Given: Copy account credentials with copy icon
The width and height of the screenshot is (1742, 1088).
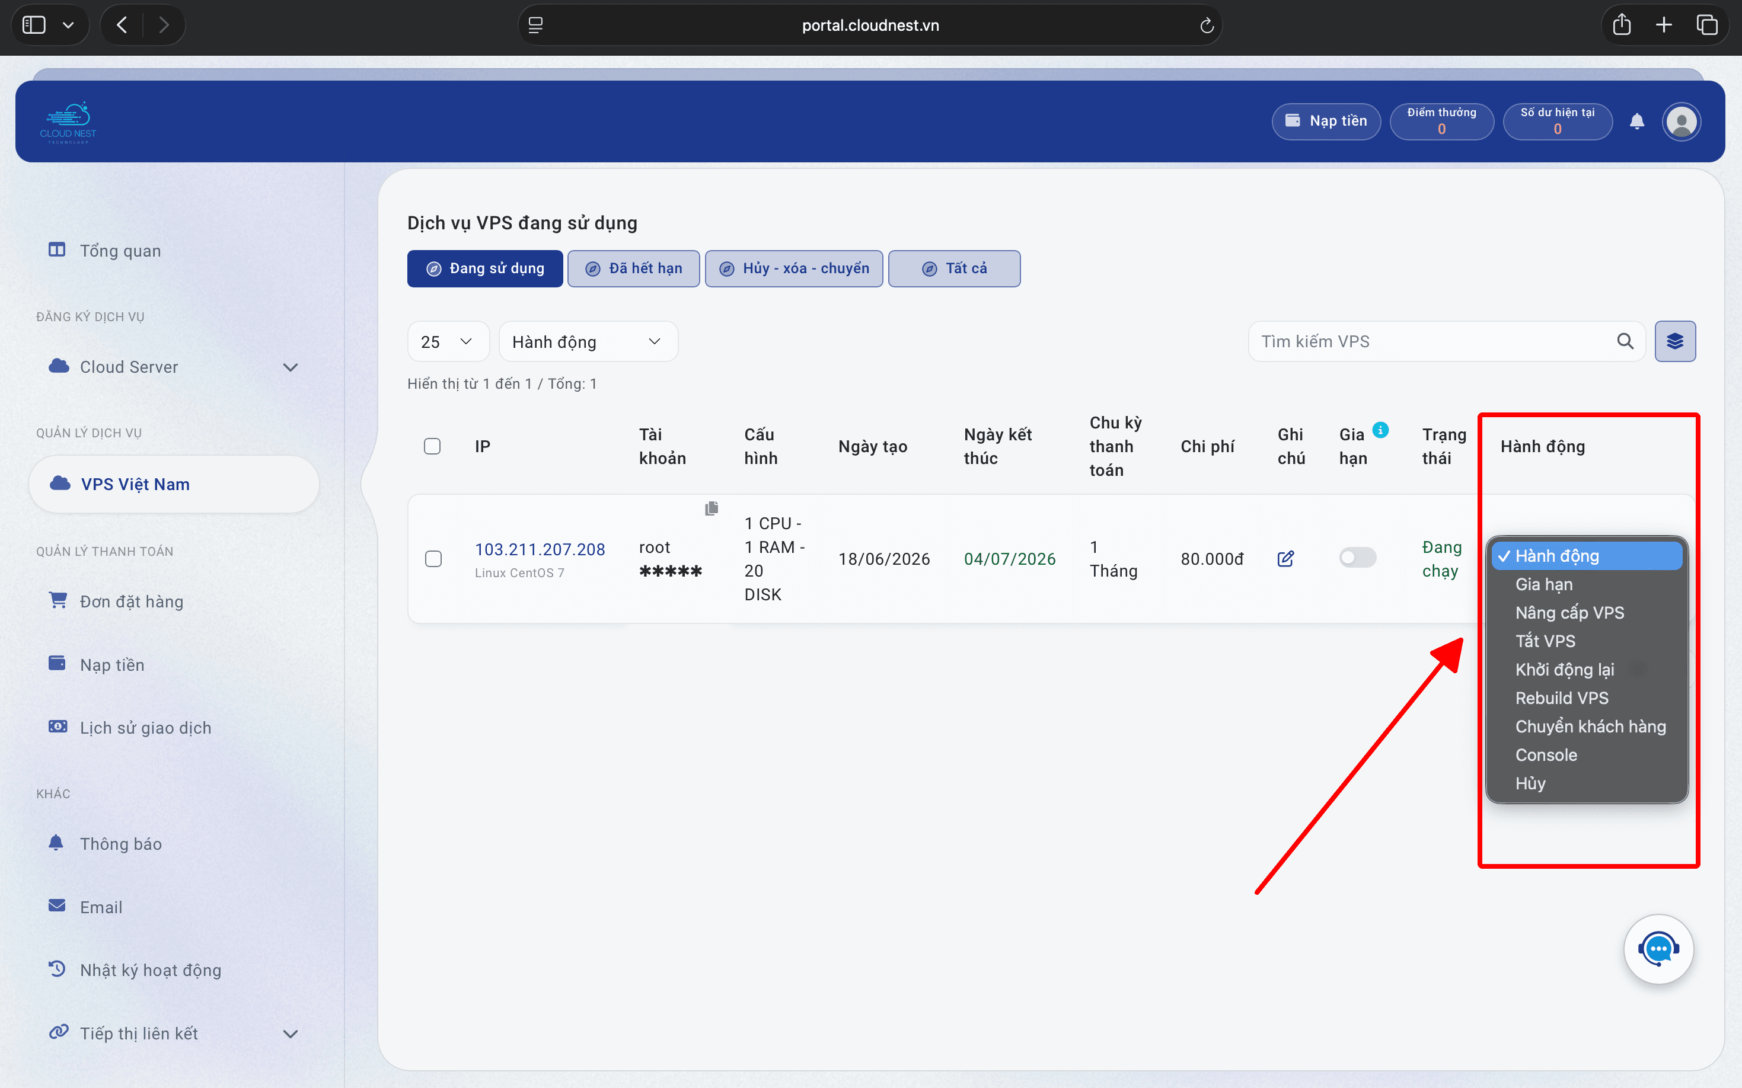Looking at the screenshot, I should 711,508.
